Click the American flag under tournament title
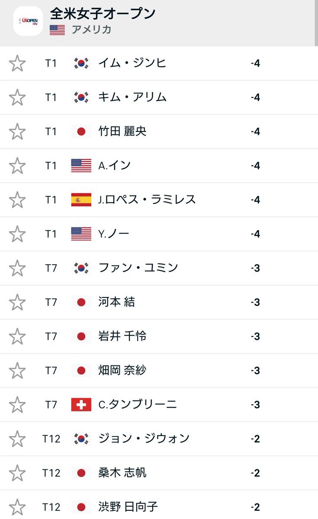 click(x=57, y=30)
